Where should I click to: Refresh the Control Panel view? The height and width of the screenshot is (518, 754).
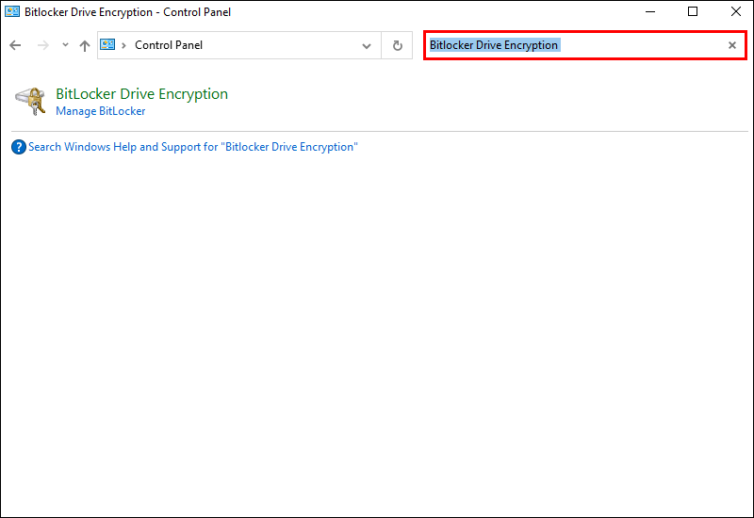(397, 45)
